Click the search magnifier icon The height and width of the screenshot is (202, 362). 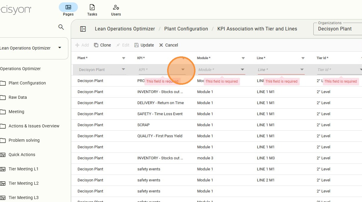click(x=61, y=27)
